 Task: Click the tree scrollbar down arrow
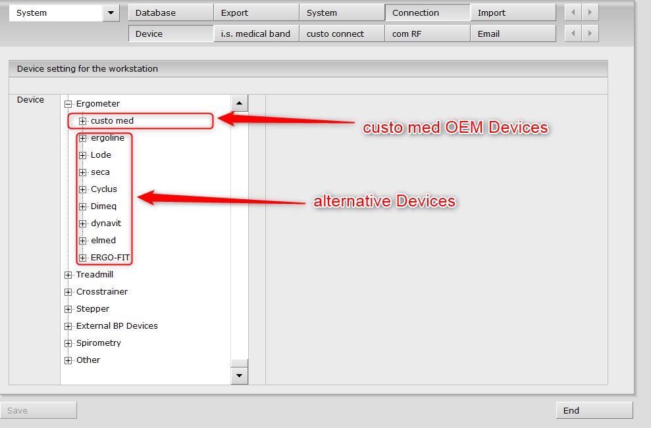239,376
